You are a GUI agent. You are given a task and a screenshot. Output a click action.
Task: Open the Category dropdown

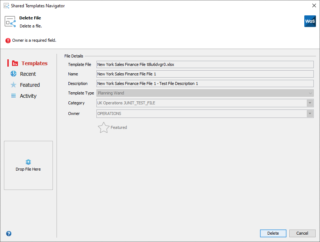point(310,103)
